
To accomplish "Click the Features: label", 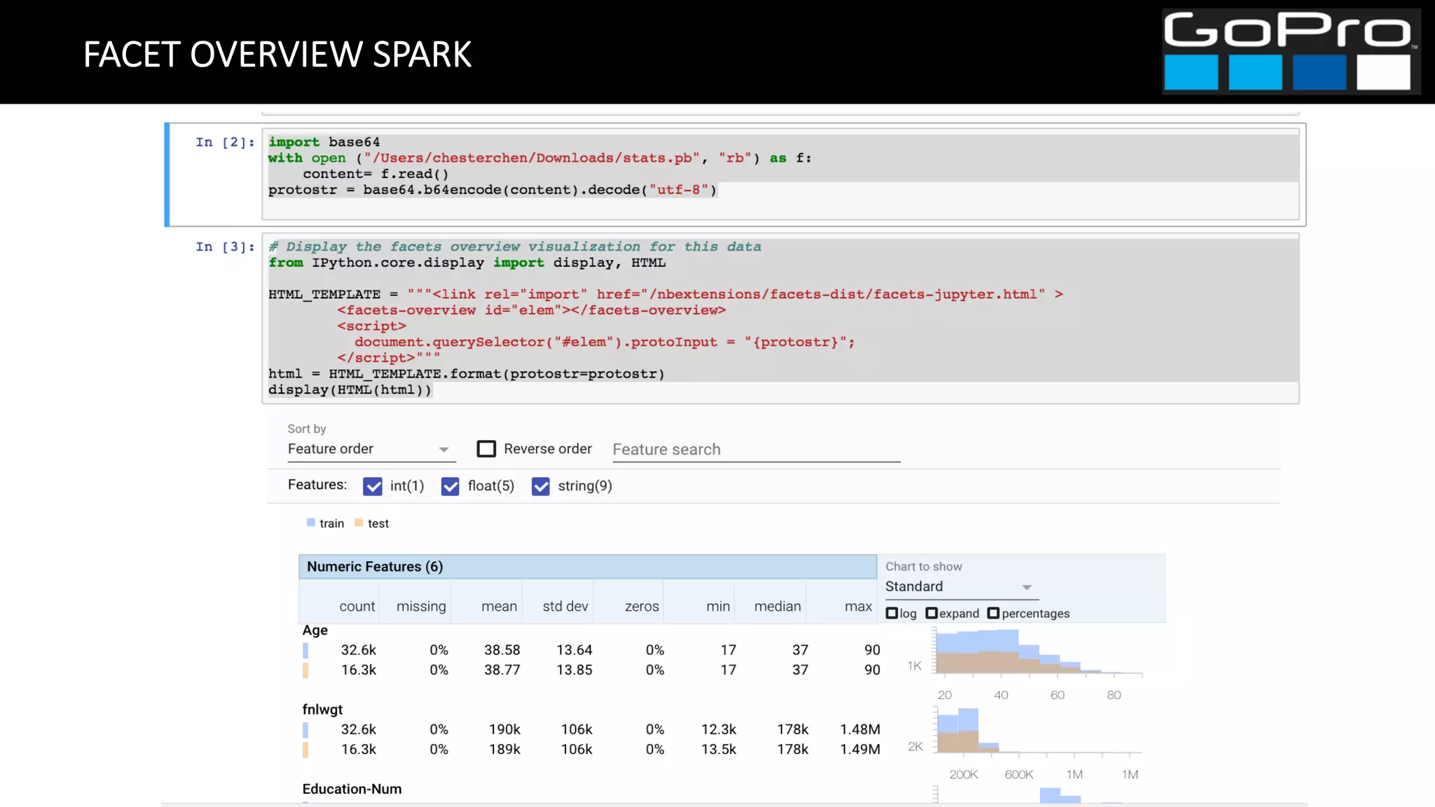I will click(x=317, y=485).
